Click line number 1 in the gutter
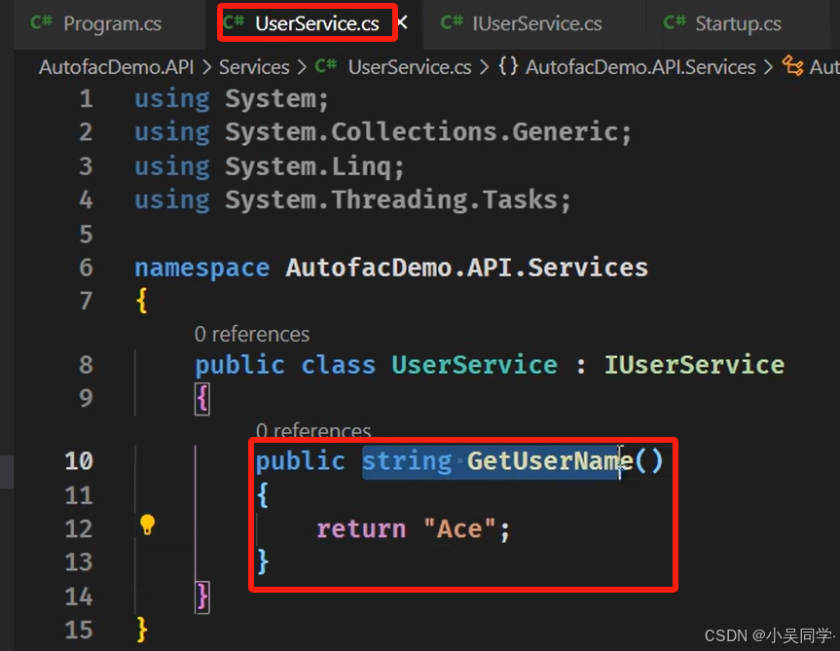The height and width of the screenshot is (651, 840). [x=87, y=99]
